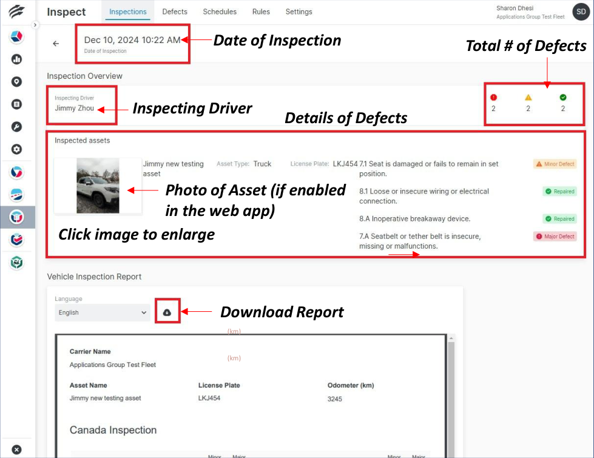
Task: Click the red major defect count icon
Action: (493, 96)
